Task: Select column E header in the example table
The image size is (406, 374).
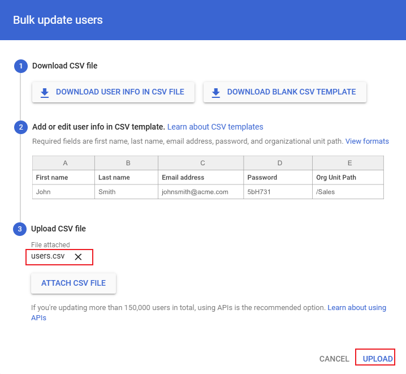Action: pyautogui.click(x=349, y=163)
